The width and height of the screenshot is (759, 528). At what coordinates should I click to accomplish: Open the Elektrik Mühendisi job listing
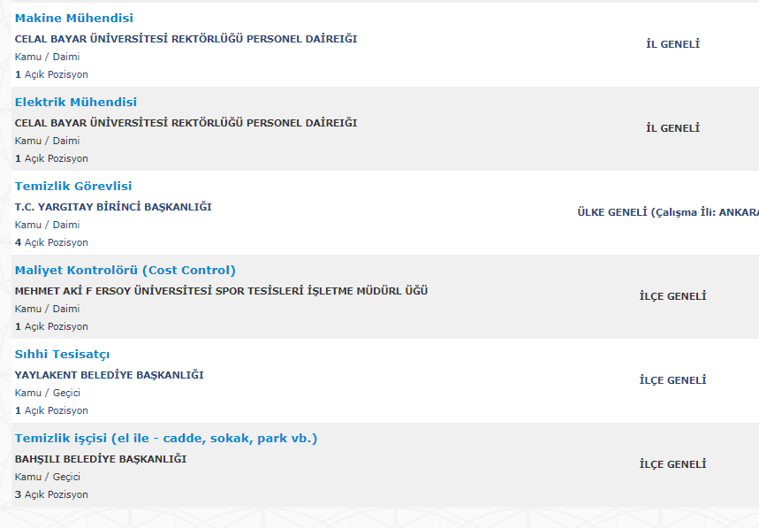76,103
